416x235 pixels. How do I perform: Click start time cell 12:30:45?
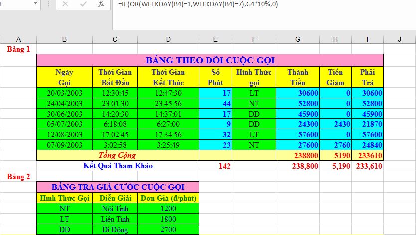pyautogui.click(x=115, y=93)
